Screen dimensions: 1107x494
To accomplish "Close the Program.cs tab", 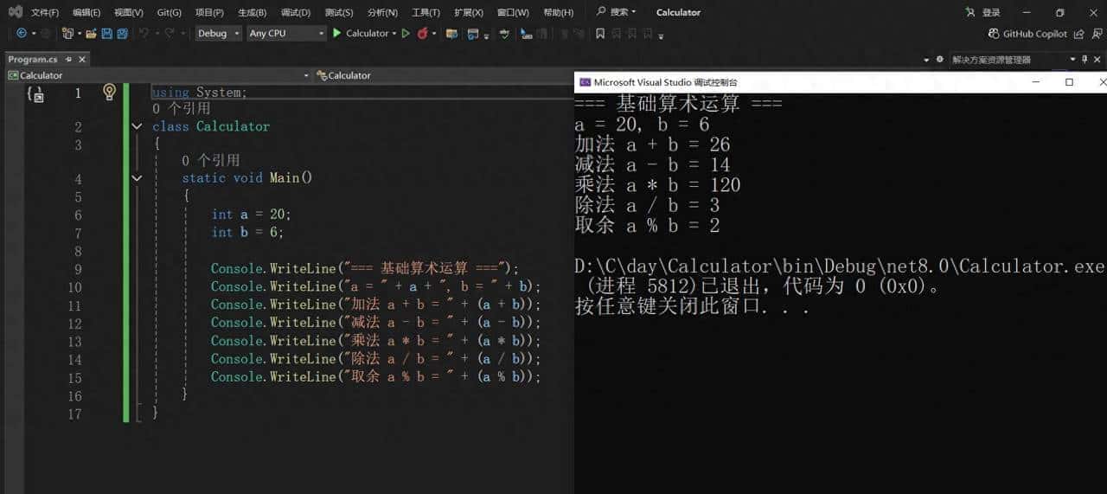I will tap(82, 60).
